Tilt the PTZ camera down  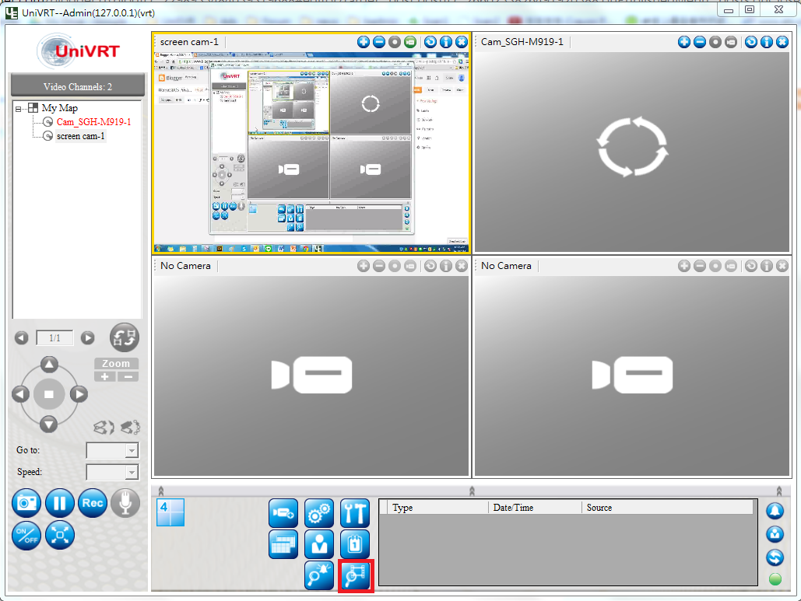coord(49,424)
